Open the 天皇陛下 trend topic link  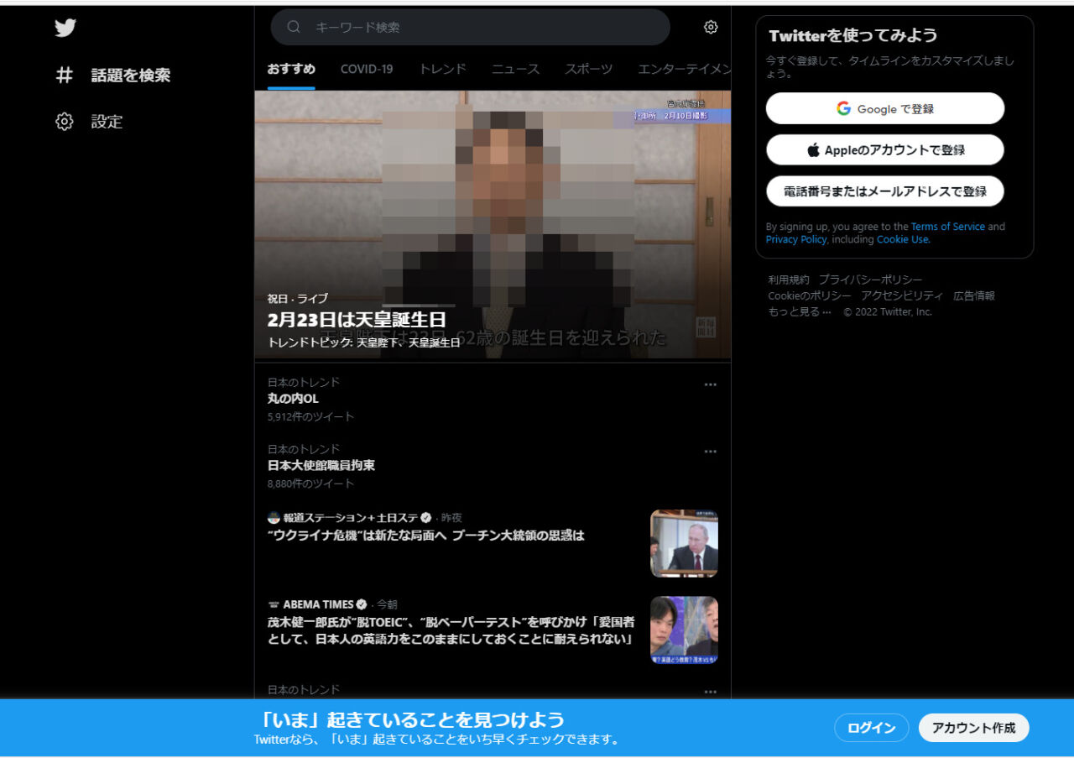(x=379, y=342)
